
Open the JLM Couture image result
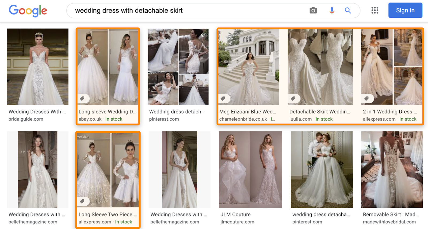point(250,169)
